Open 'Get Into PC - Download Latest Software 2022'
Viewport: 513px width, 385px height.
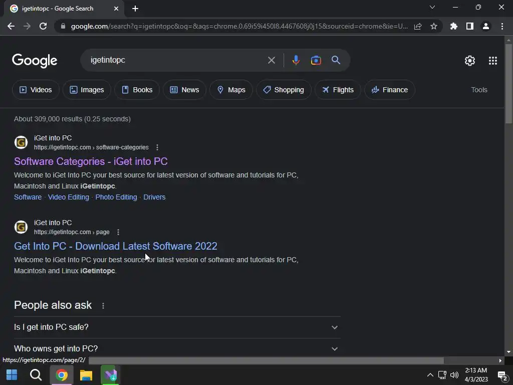pyautogui.click(x=116, y=246)
